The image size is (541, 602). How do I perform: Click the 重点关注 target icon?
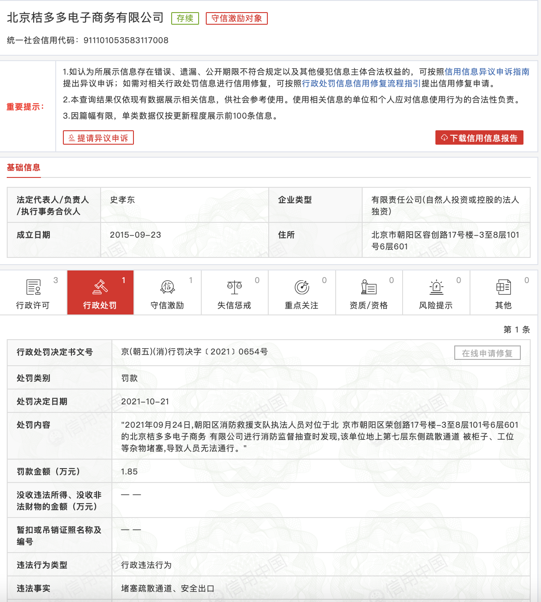302,287
